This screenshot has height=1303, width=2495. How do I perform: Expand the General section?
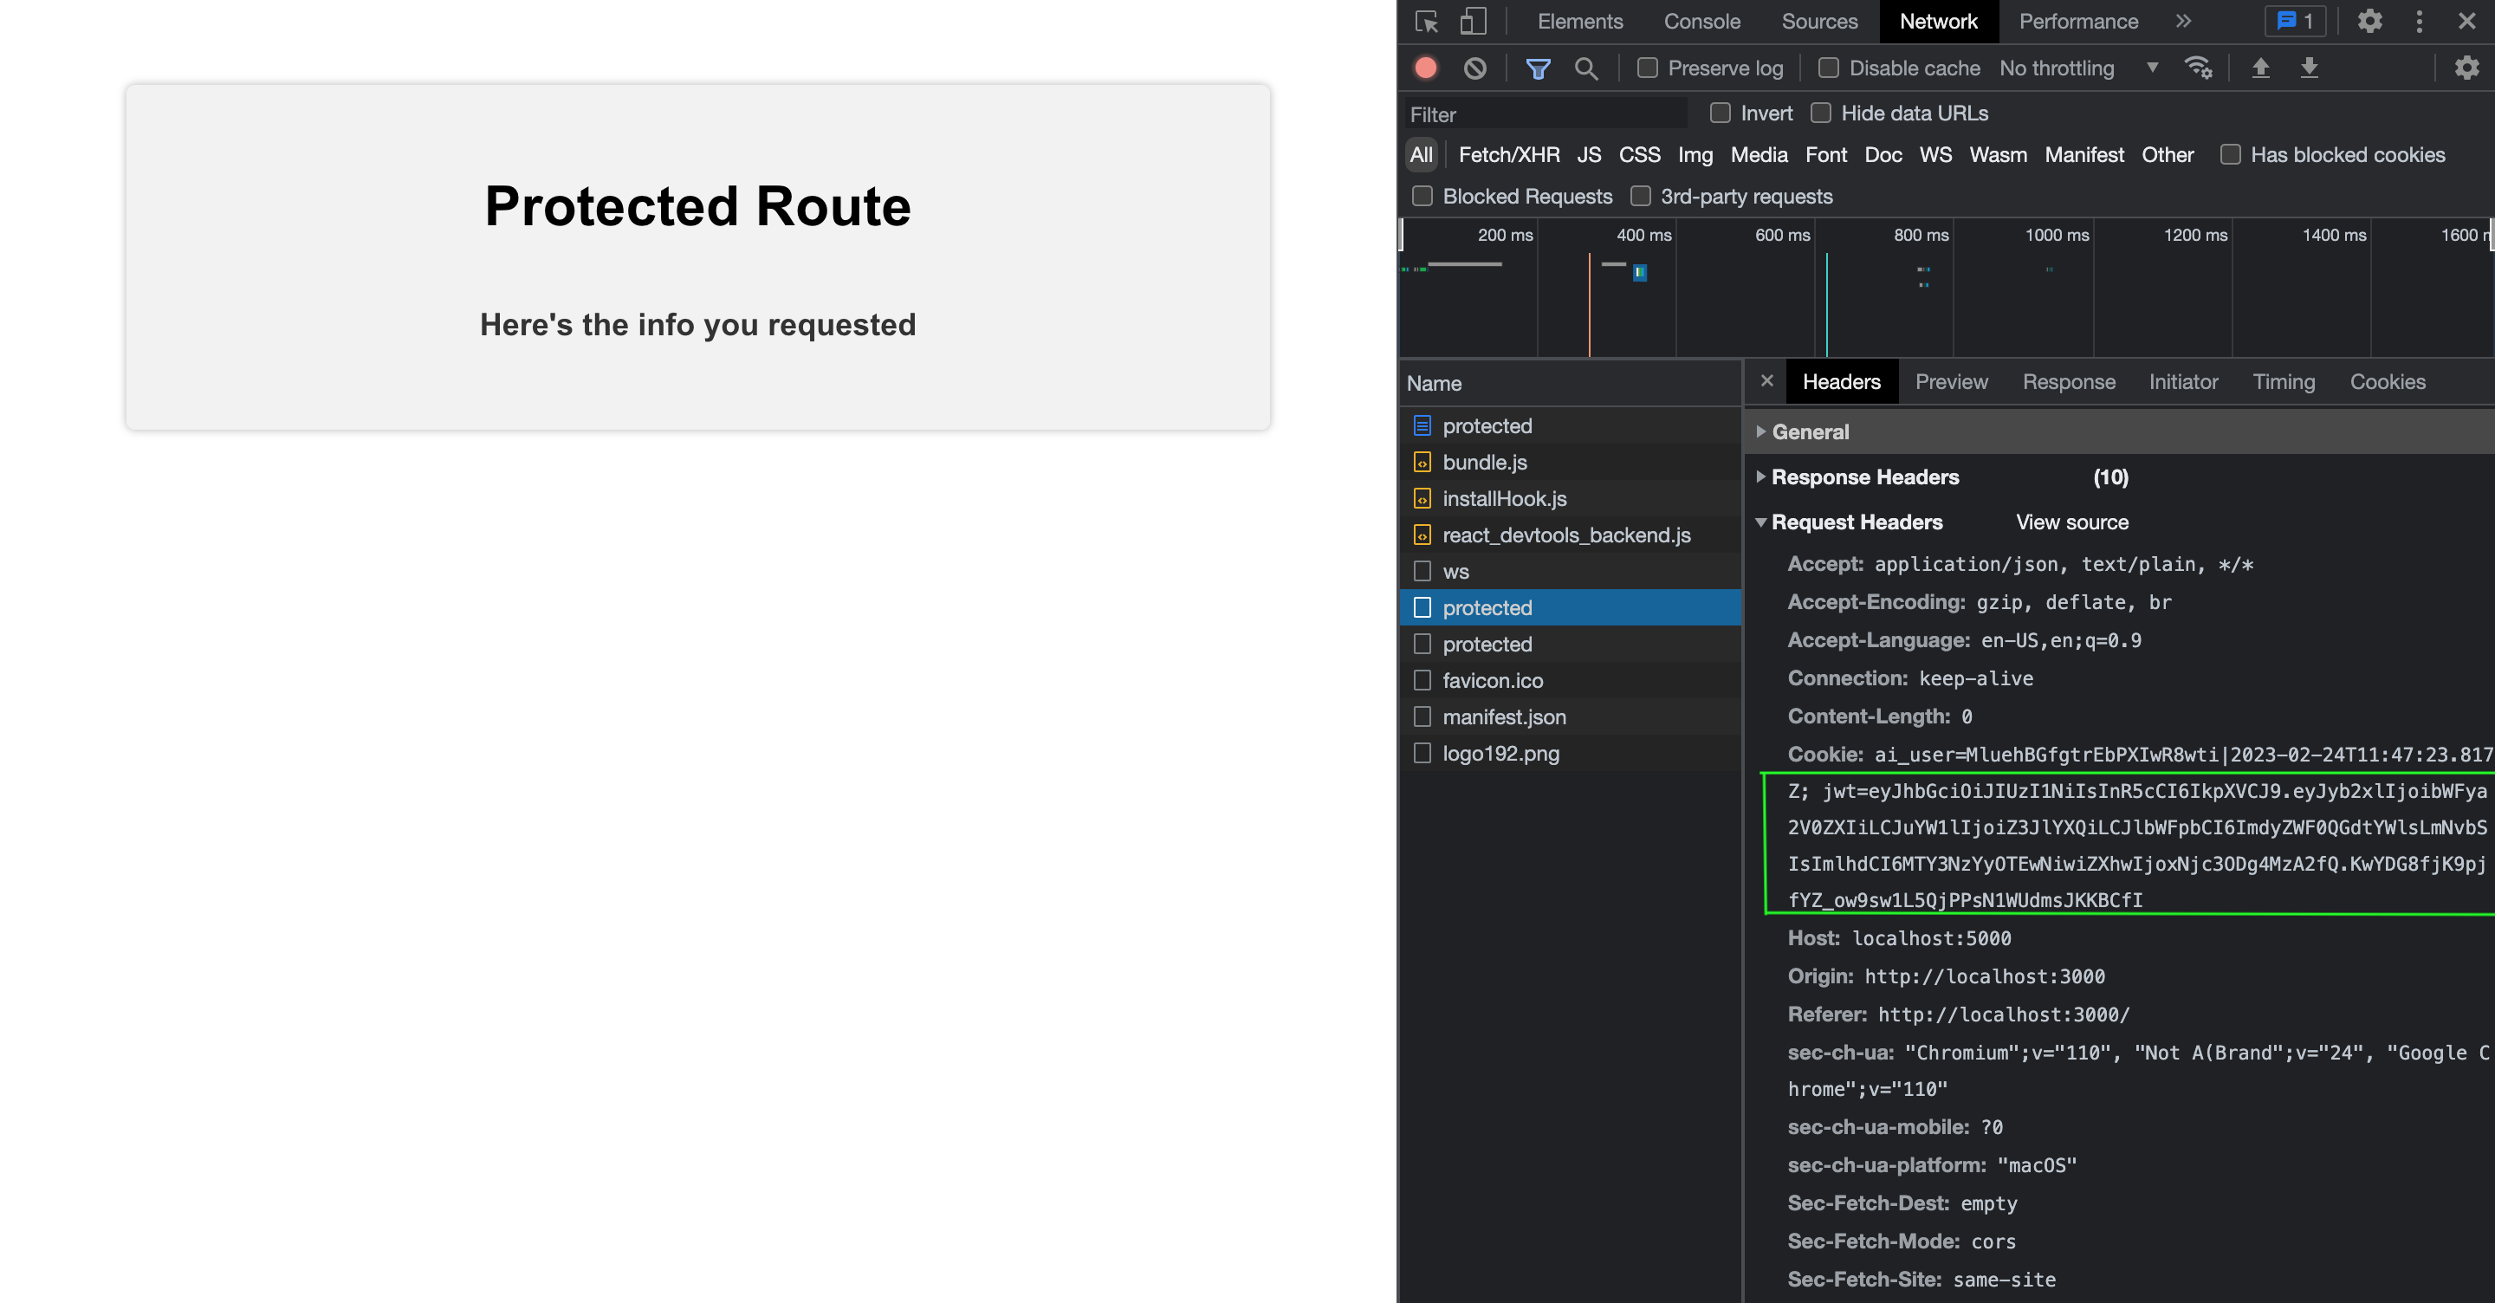(1809, 432)
